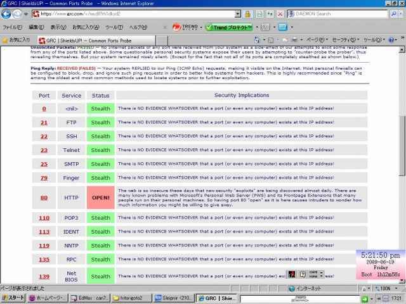Click the Trend toolbar wireless icon
Image resolution: width=406 pixels, height=304 pixels.
pyautogui.click(x=265, y=27)
